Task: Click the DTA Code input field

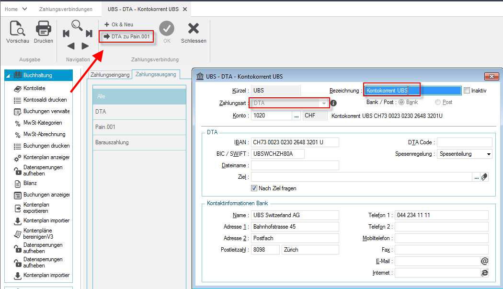Action: pyautogui.click(x=465, y=142)
